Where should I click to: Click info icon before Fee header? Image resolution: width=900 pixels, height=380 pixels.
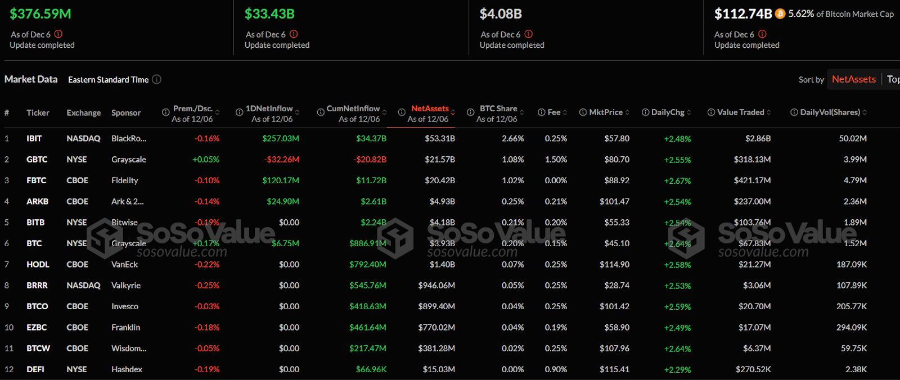(x=541, y=112)
